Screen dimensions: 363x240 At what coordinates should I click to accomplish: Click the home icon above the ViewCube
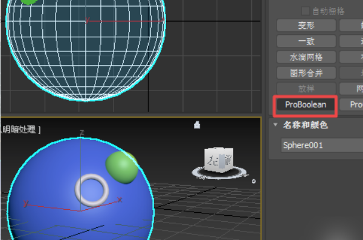pos(197,125)
